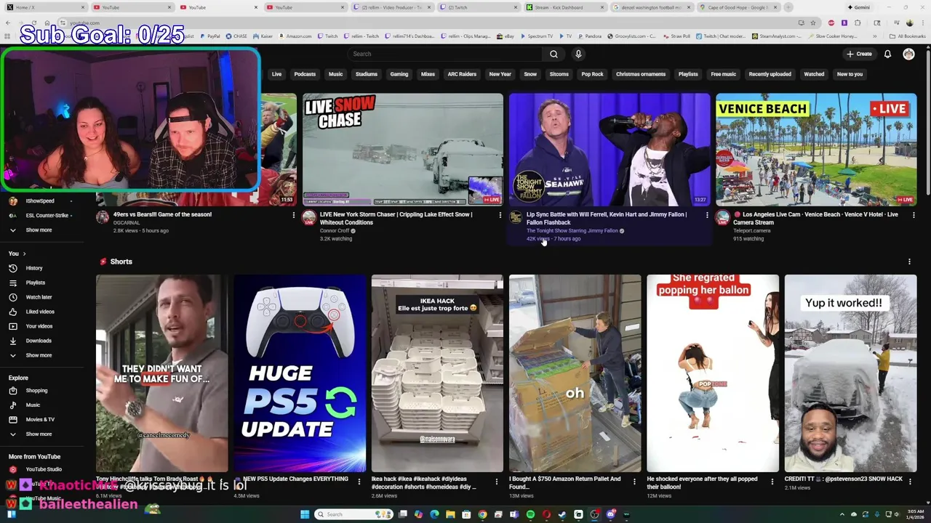Click the Amazon.com bookmark
This screenshot has width=931, height=523.
[x=294, y=36]
